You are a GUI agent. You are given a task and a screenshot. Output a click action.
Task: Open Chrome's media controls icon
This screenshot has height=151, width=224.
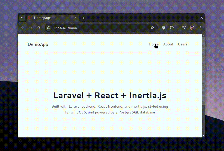point(184,28)
